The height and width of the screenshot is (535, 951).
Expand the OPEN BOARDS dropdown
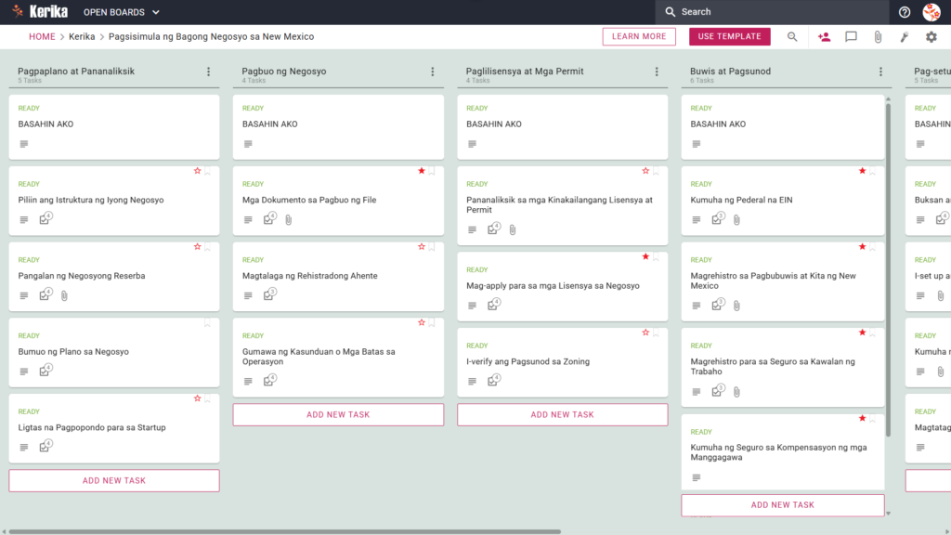(122, 12)
